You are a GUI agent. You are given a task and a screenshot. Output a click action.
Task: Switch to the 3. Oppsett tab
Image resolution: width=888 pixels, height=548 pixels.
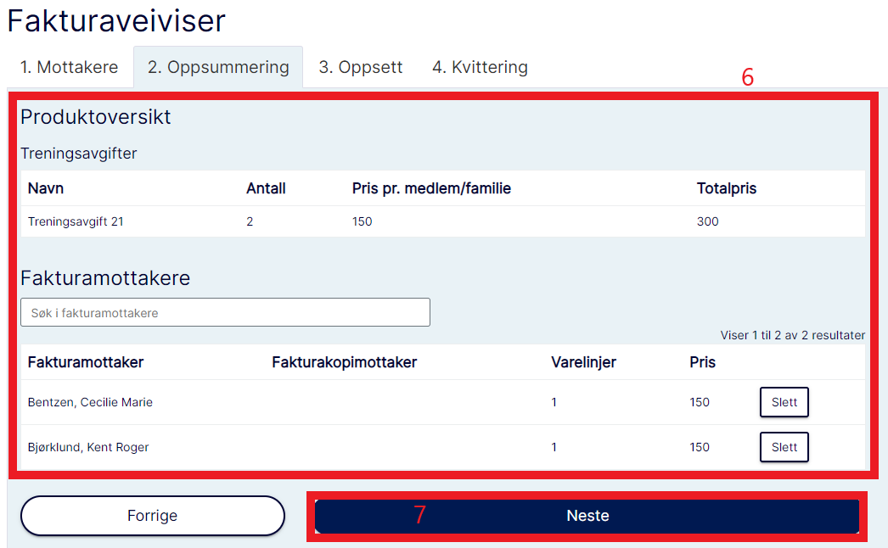[360, 67]
